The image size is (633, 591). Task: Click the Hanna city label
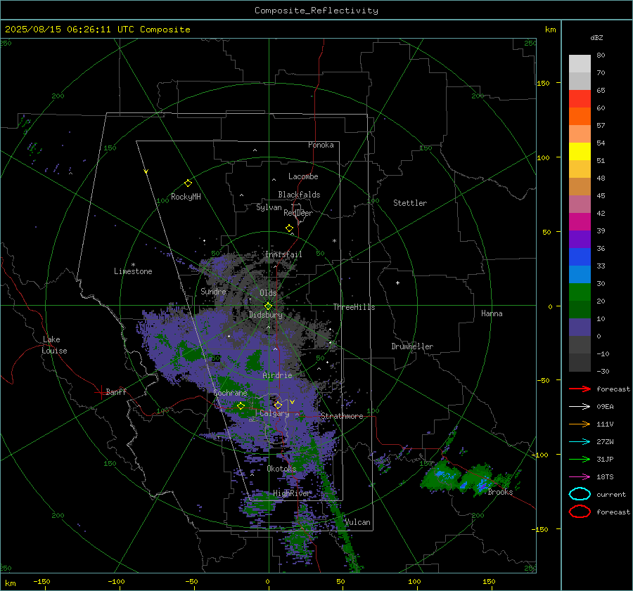coord(492,313)
